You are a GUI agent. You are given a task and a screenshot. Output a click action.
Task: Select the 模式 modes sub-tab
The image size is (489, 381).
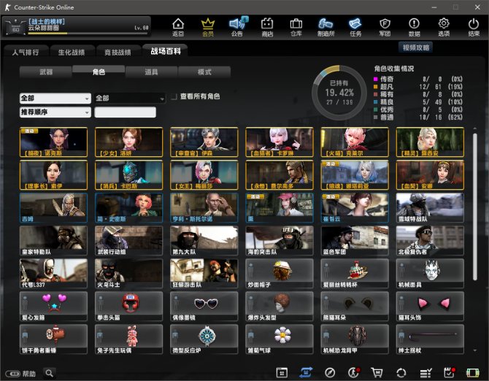click(x=204, y=72)
